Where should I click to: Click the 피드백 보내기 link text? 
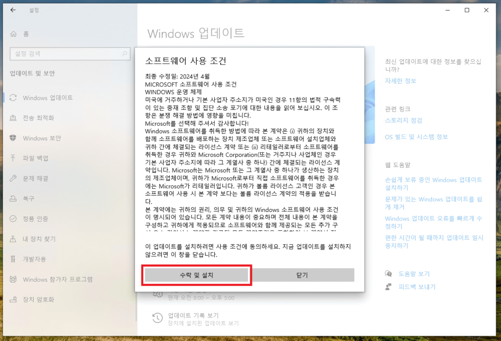(x=417, y=287)
